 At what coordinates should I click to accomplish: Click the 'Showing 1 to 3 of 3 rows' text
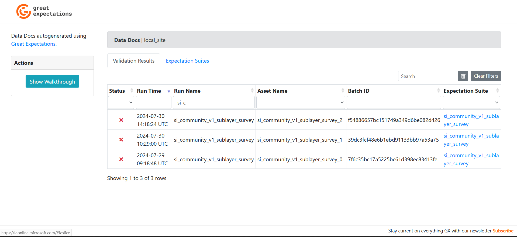pos(137,178)
